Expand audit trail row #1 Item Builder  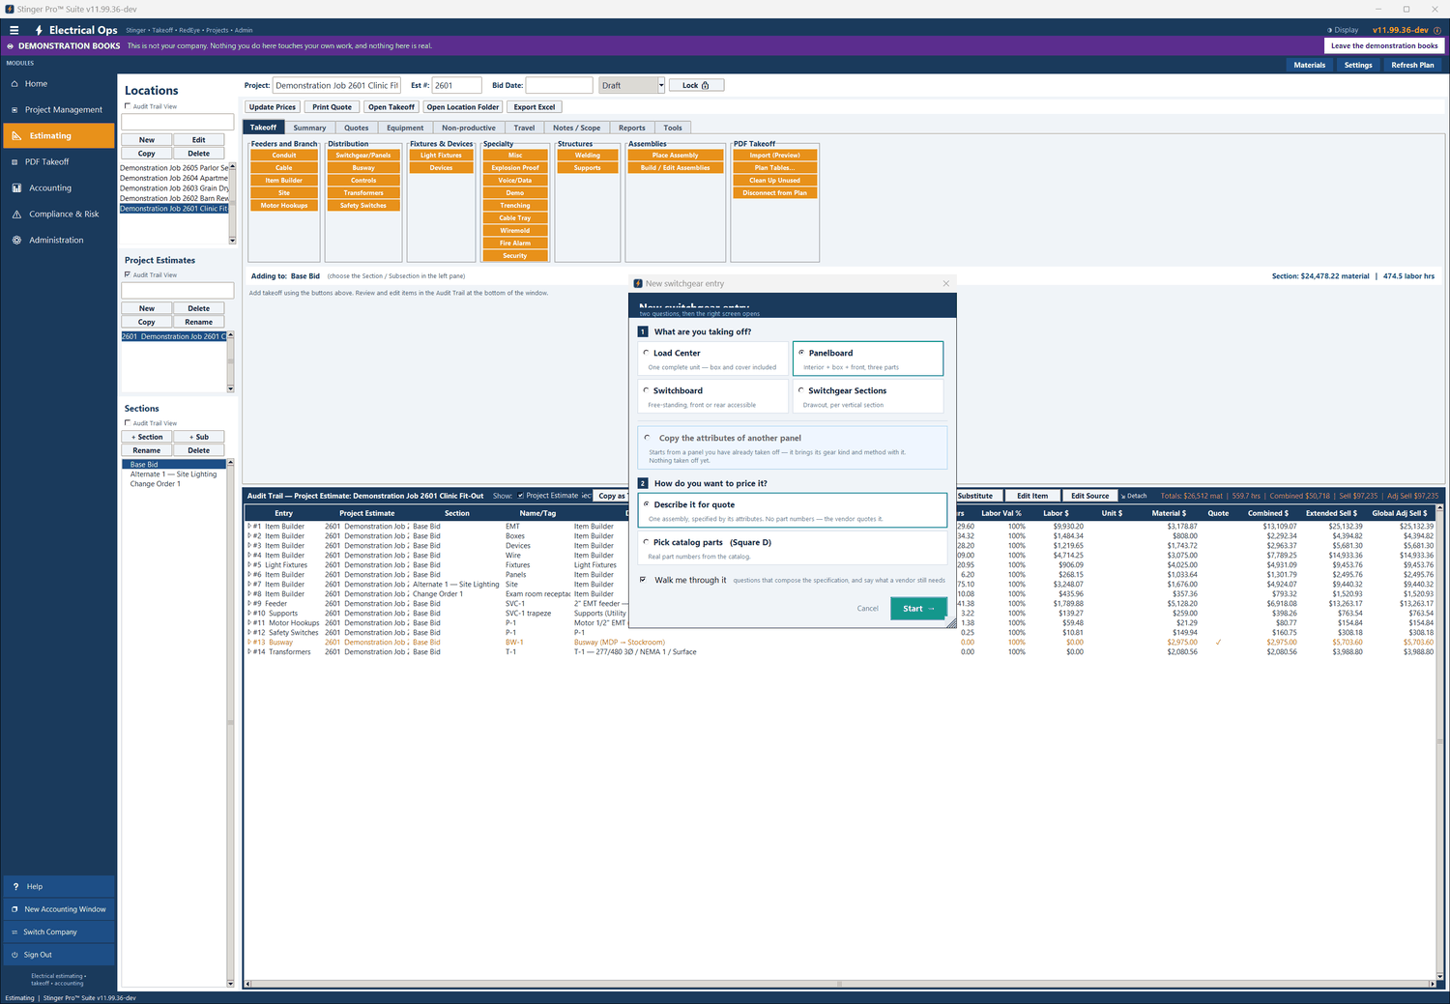(249, 527)
